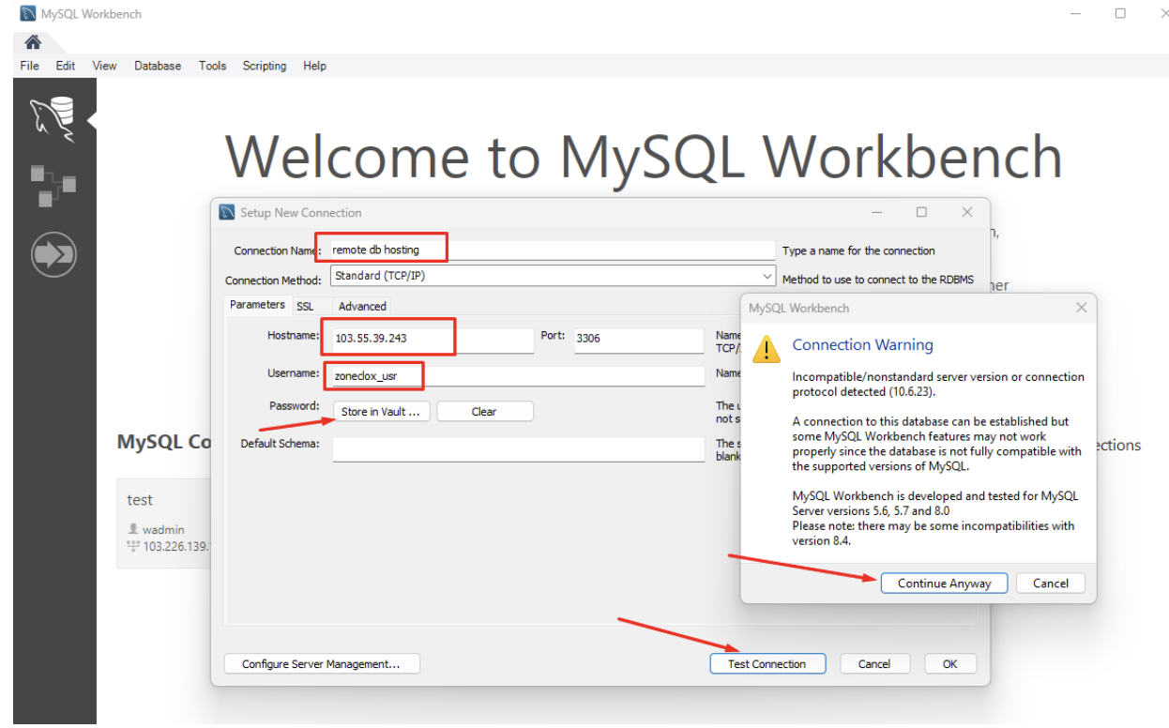Click the Connection Warning triangle icon
The width and height of the screenshot is (1169, 728).
(x=767, y=349)
